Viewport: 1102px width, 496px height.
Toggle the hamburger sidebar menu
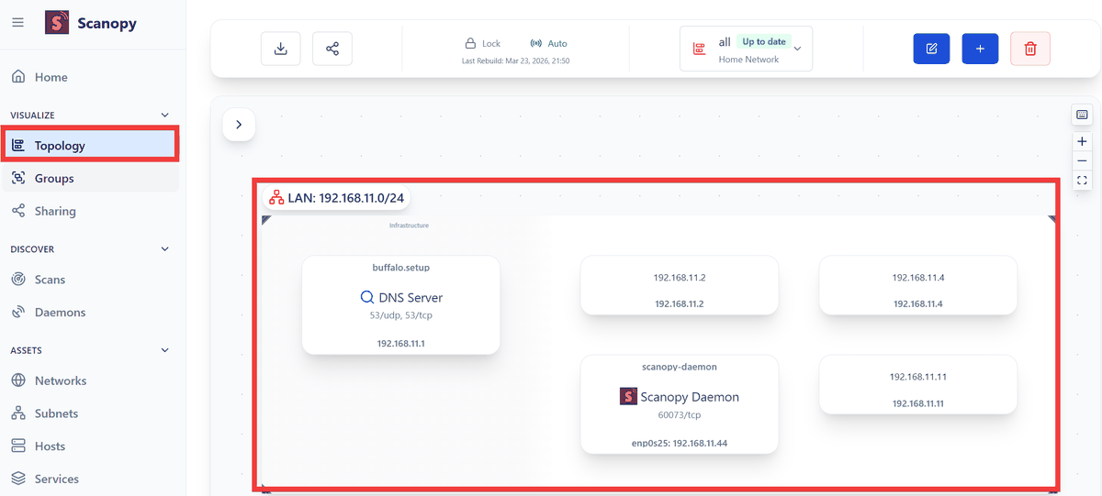point(18,23)
